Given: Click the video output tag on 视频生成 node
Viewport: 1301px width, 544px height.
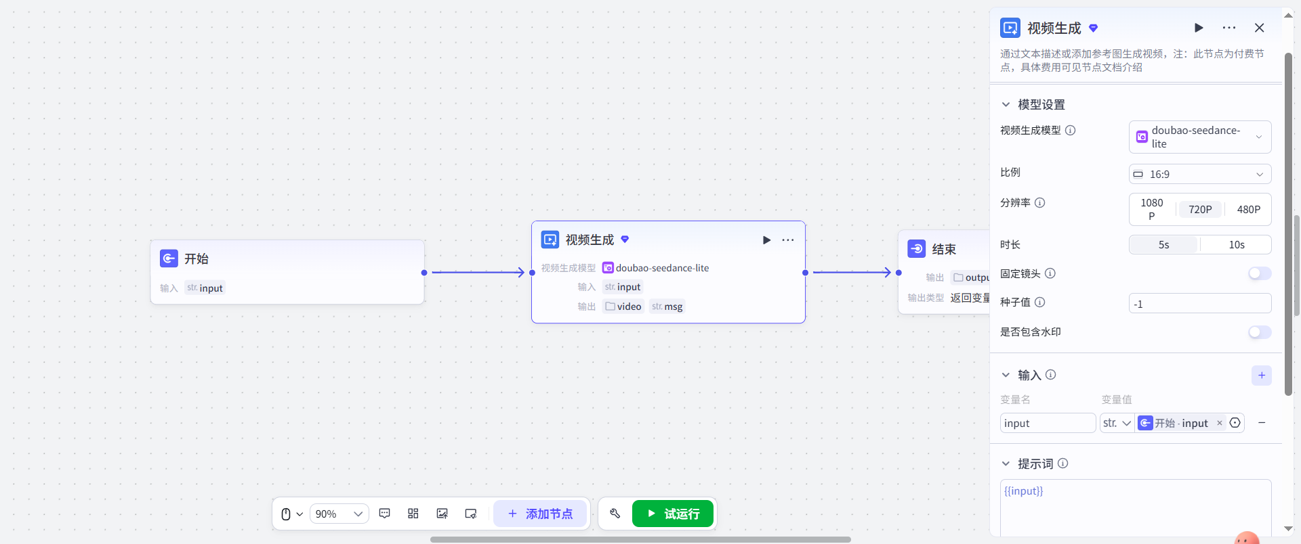Looking at the screenshot, I should pos(623,307).
